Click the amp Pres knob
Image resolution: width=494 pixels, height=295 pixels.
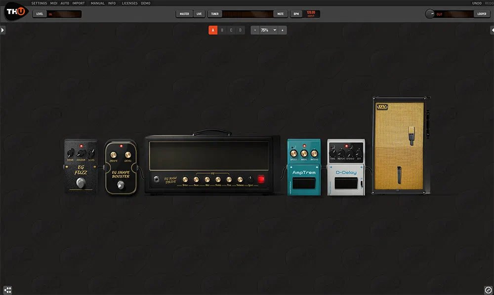point(229,179)
